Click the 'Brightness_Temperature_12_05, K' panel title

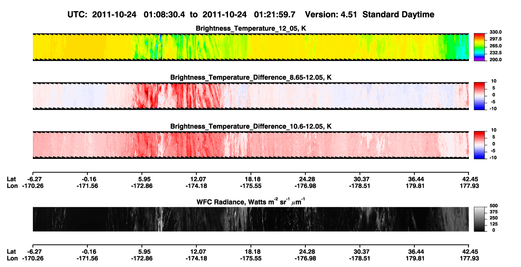pyautogui.click(x=251, y=28)
